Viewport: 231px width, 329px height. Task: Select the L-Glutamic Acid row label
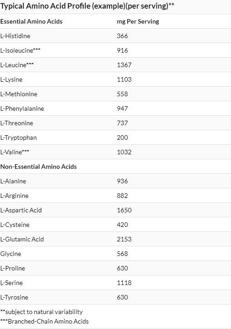pyautogui.click(x=22, y=239)
